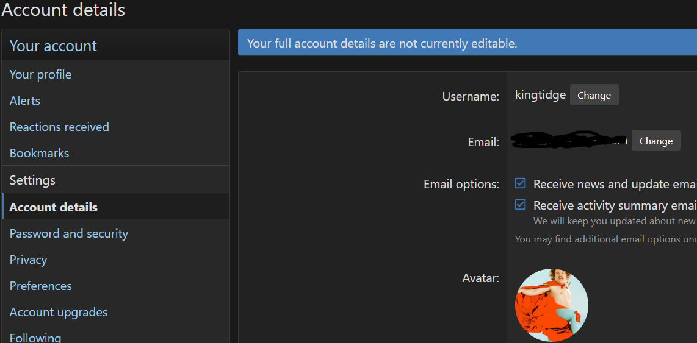This screenshot has width=697, height=343.
Task: Uncheck Receive news and update emails
Action: [521, 183]
